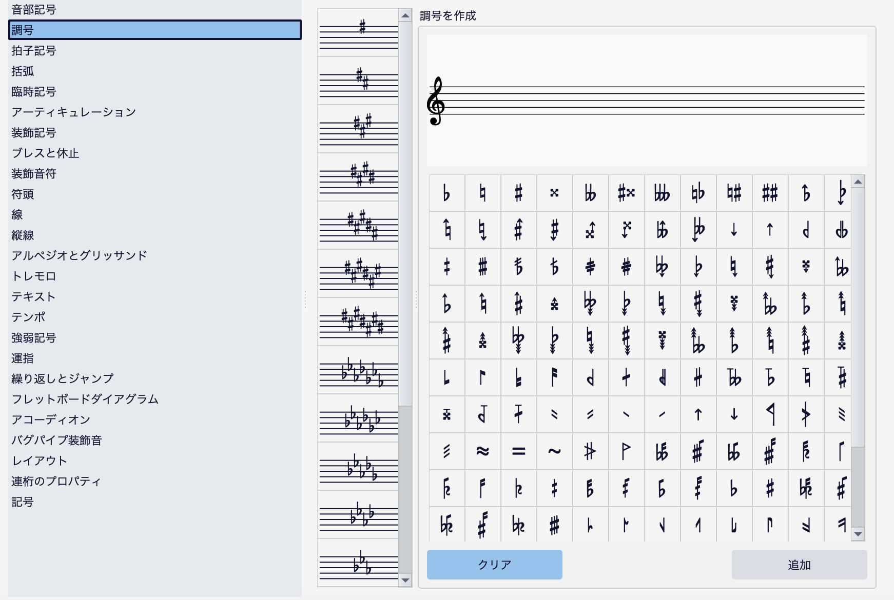Pick the triple flat accidental symbol
Screen dimensions: 894x600
coord(662,193)
